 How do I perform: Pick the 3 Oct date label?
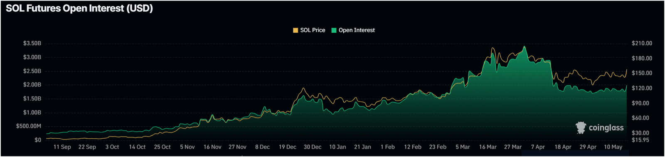pos(112,147)
